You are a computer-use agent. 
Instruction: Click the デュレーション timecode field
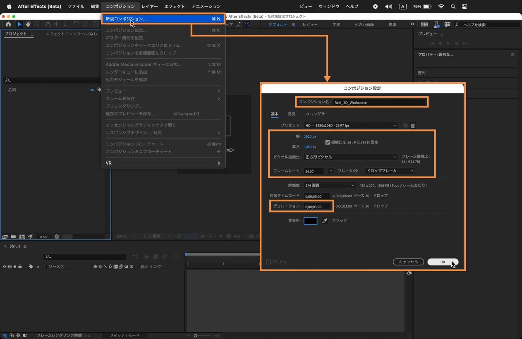tap(318, 206)
